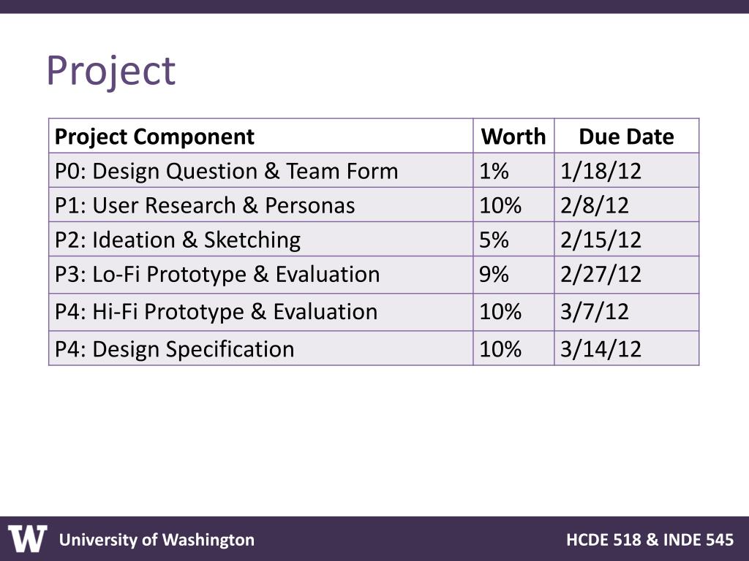749x561 pixels.
Task: Select the 5% worth cell
Action: tap(494, 240)
